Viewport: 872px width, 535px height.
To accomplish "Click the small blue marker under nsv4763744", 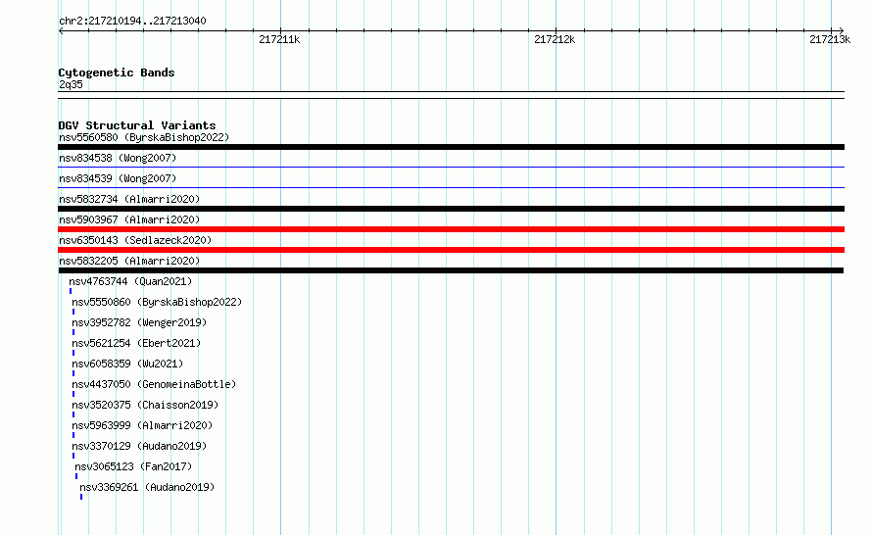I will (71, 291).
